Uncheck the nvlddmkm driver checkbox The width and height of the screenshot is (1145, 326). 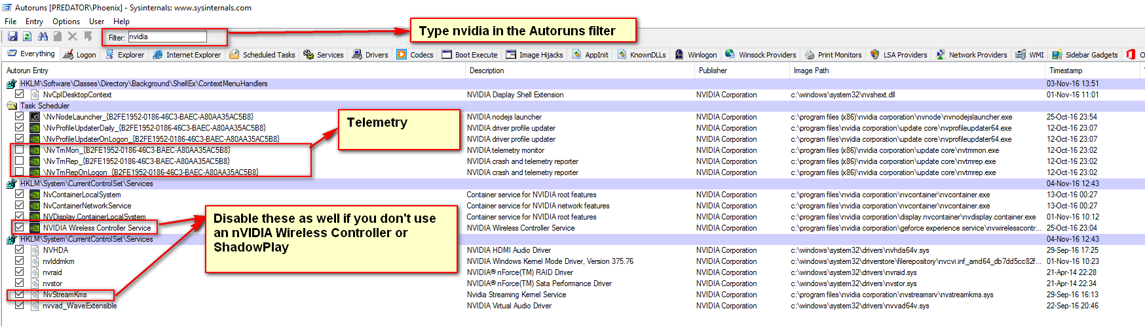tap(20, 261)
